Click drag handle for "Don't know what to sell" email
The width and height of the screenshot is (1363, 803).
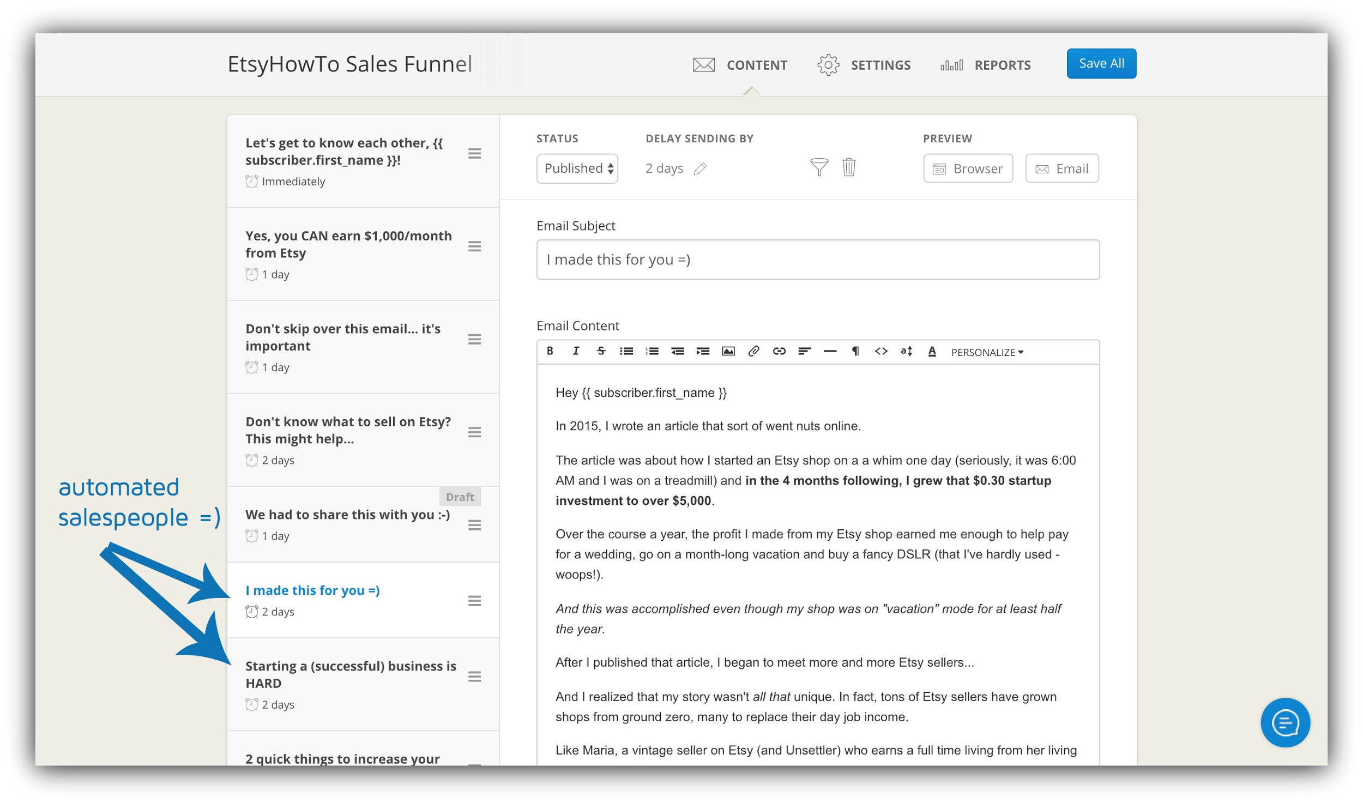tap(474, 432)
